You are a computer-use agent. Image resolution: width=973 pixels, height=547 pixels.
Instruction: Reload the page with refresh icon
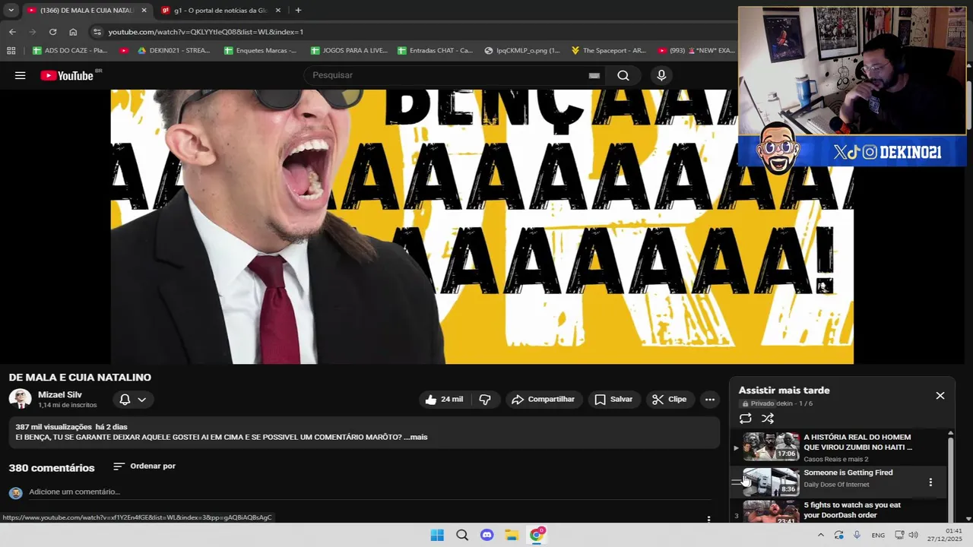tap(52, 32)
